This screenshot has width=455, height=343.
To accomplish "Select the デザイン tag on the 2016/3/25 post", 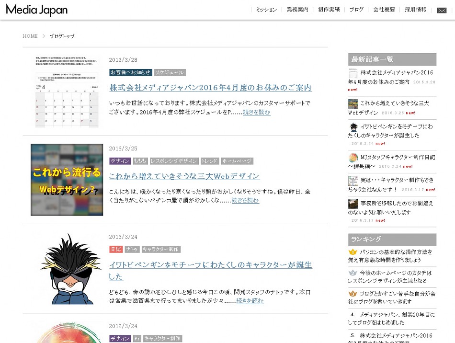I will tap(120, 161).
